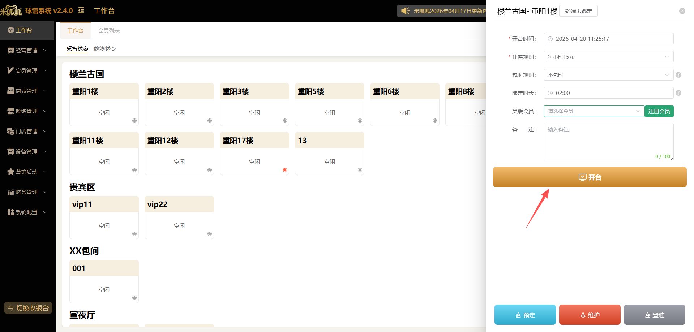
Task: Switch to the 会员列表 tab
Action: click(109, 31)
